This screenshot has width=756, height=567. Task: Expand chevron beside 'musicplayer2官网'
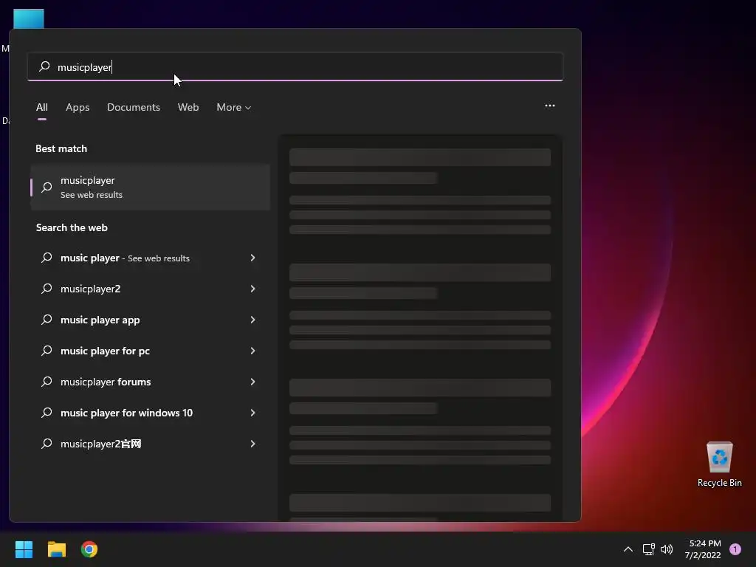[x=252, y=444]
